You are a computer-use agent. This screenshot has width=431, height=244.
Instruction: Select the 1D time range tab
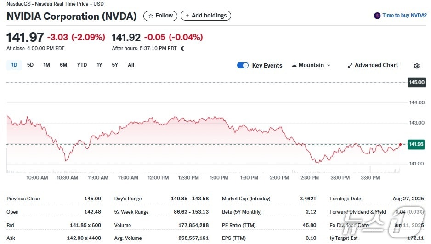pyautogui.click(x=14, y=65)
